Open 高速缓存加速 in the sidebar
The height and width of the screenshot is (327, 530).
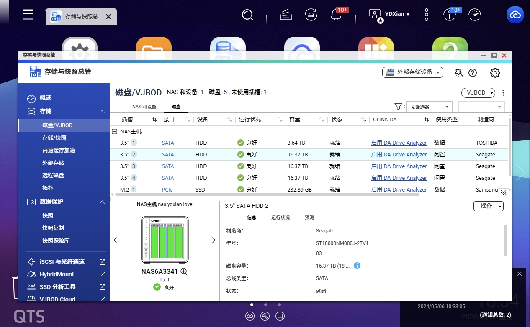tap(59, 150)
